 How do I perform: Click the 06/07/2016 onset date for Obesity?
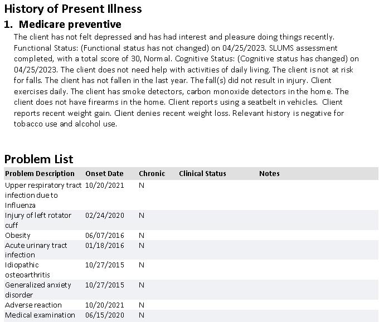(x=105, y=235)
